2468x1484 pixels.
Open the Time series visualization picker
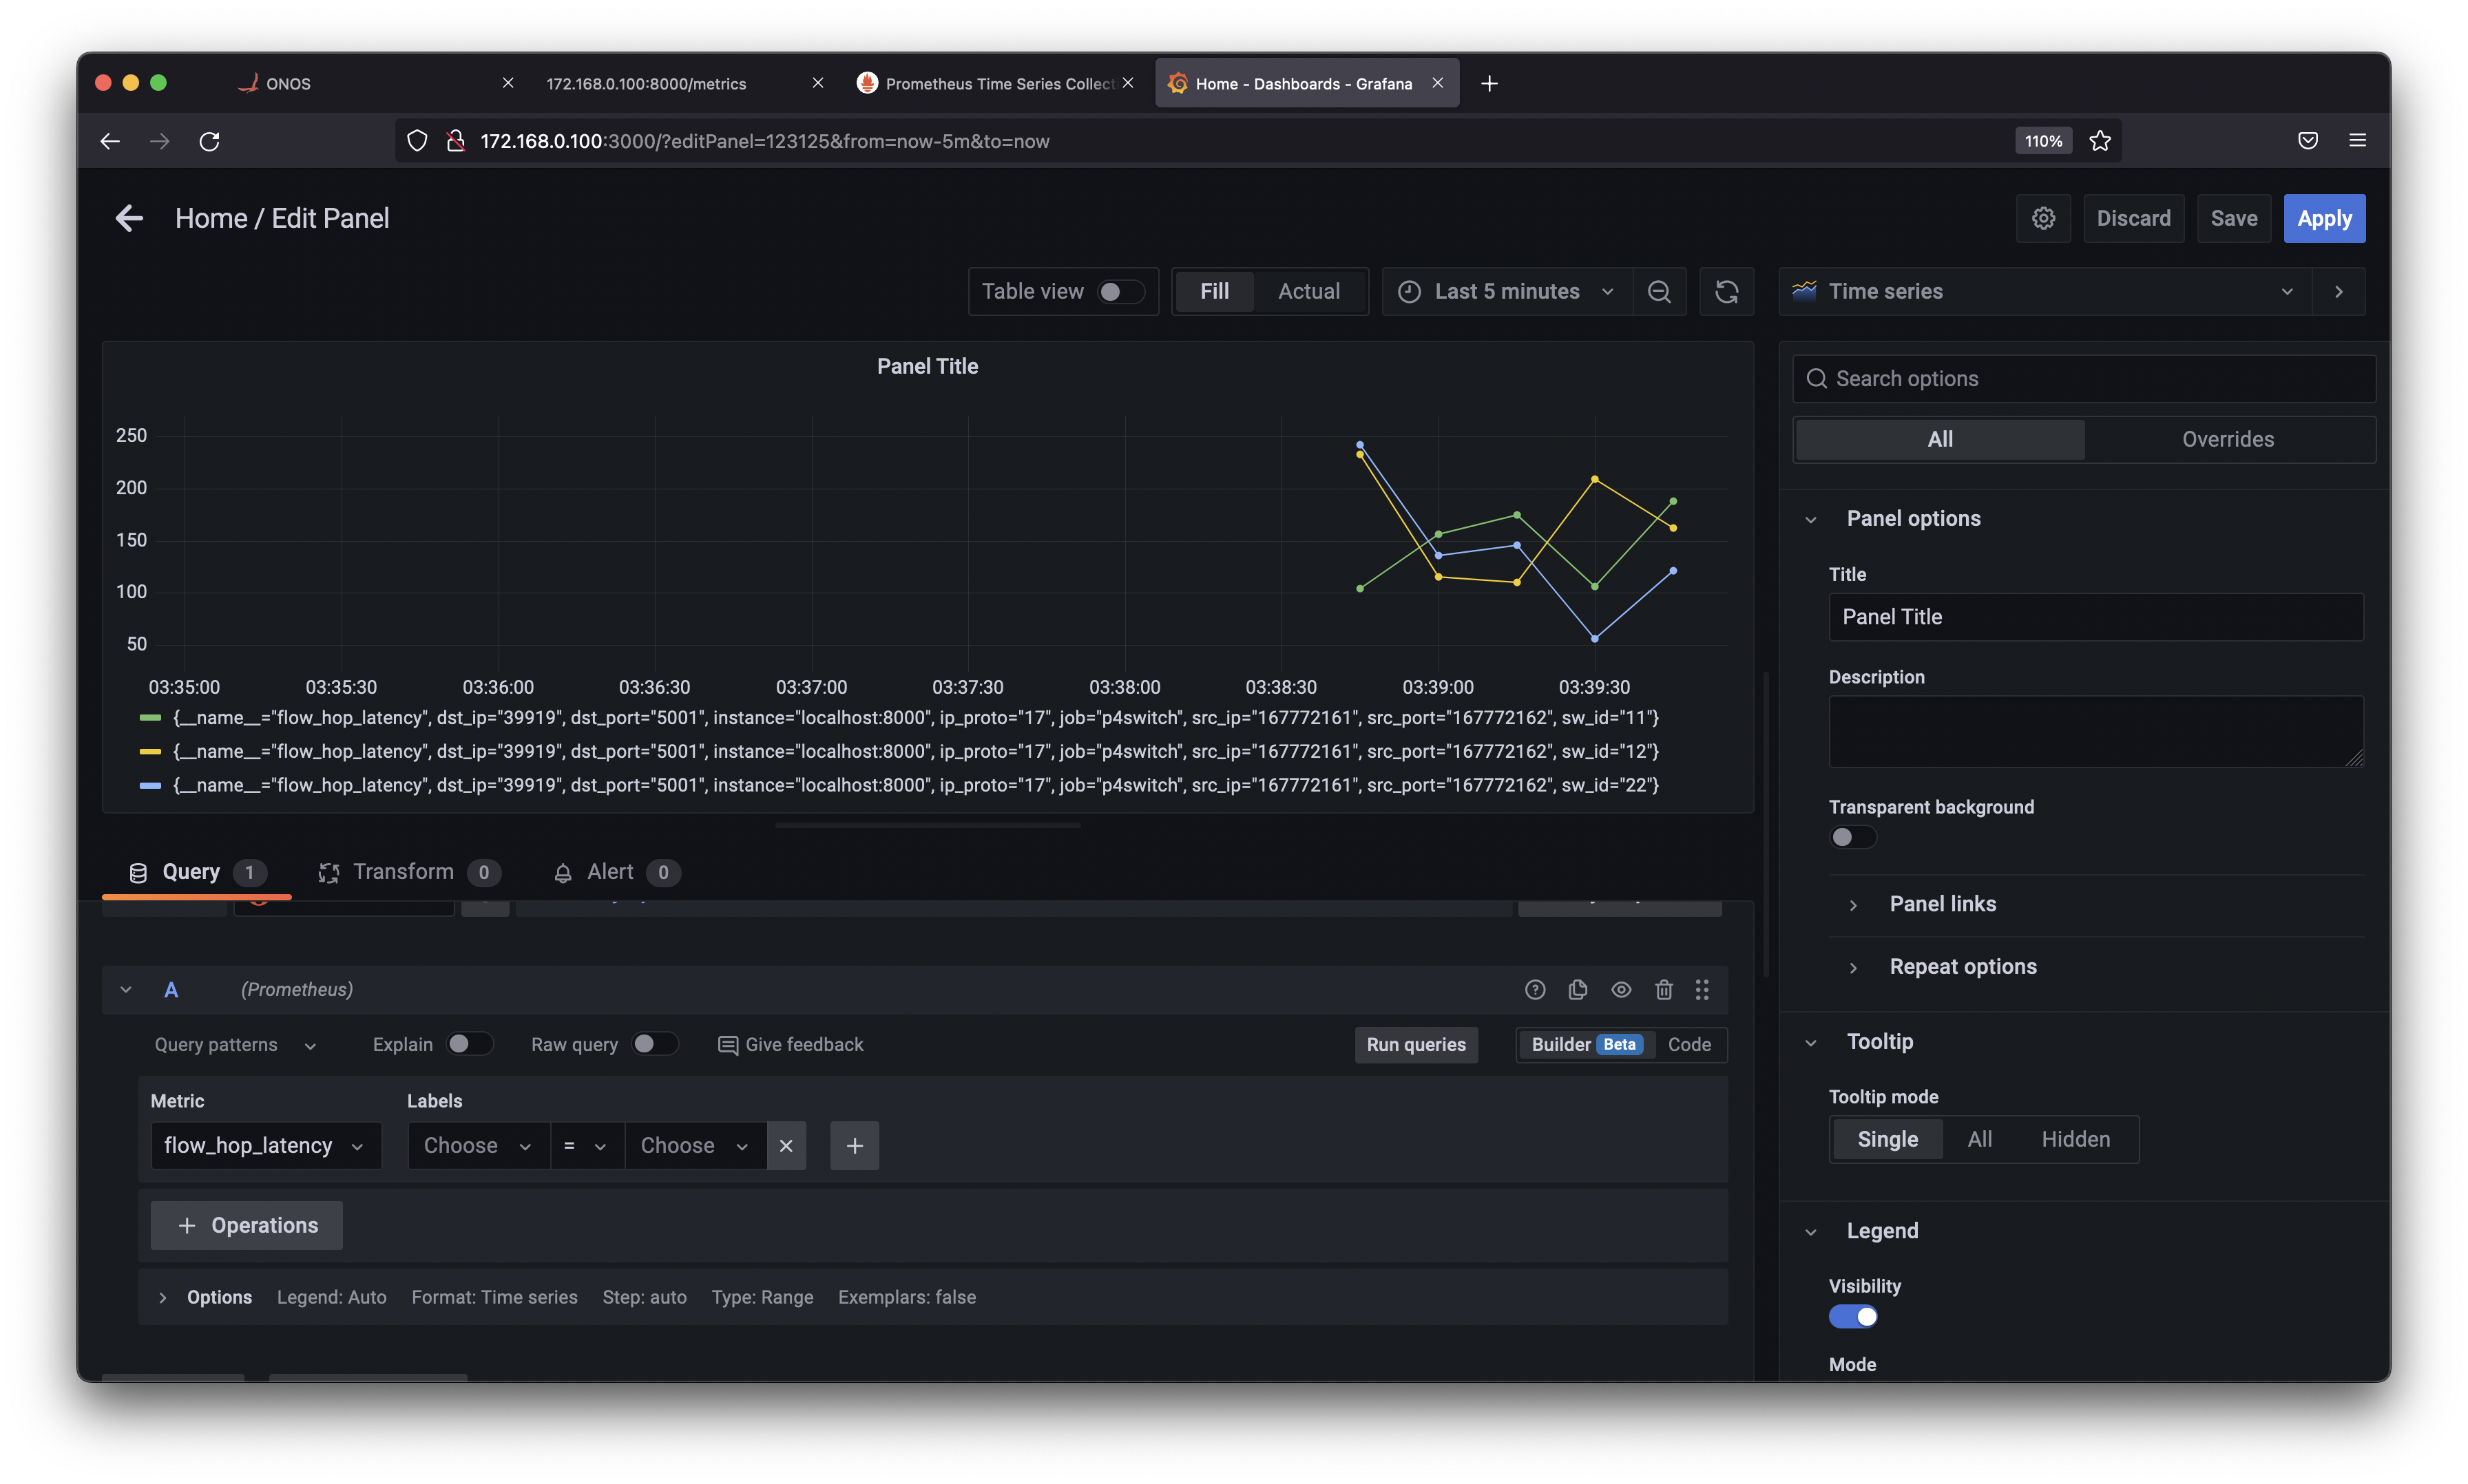pyautogui.click(x=2045, y=291)
